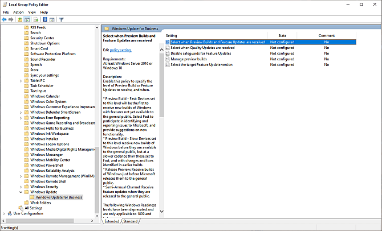The image size is (382, 231).
Task: Expand the Windows Security folder node
Action: coord(20,187)
